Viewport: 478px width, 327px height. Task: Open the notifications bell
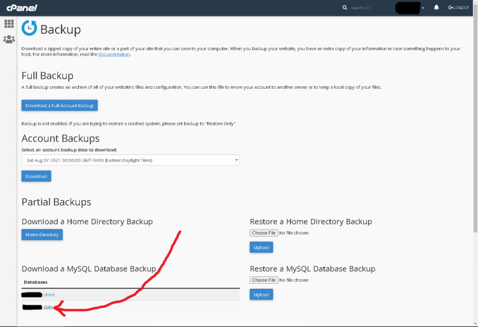coord(436,8)
